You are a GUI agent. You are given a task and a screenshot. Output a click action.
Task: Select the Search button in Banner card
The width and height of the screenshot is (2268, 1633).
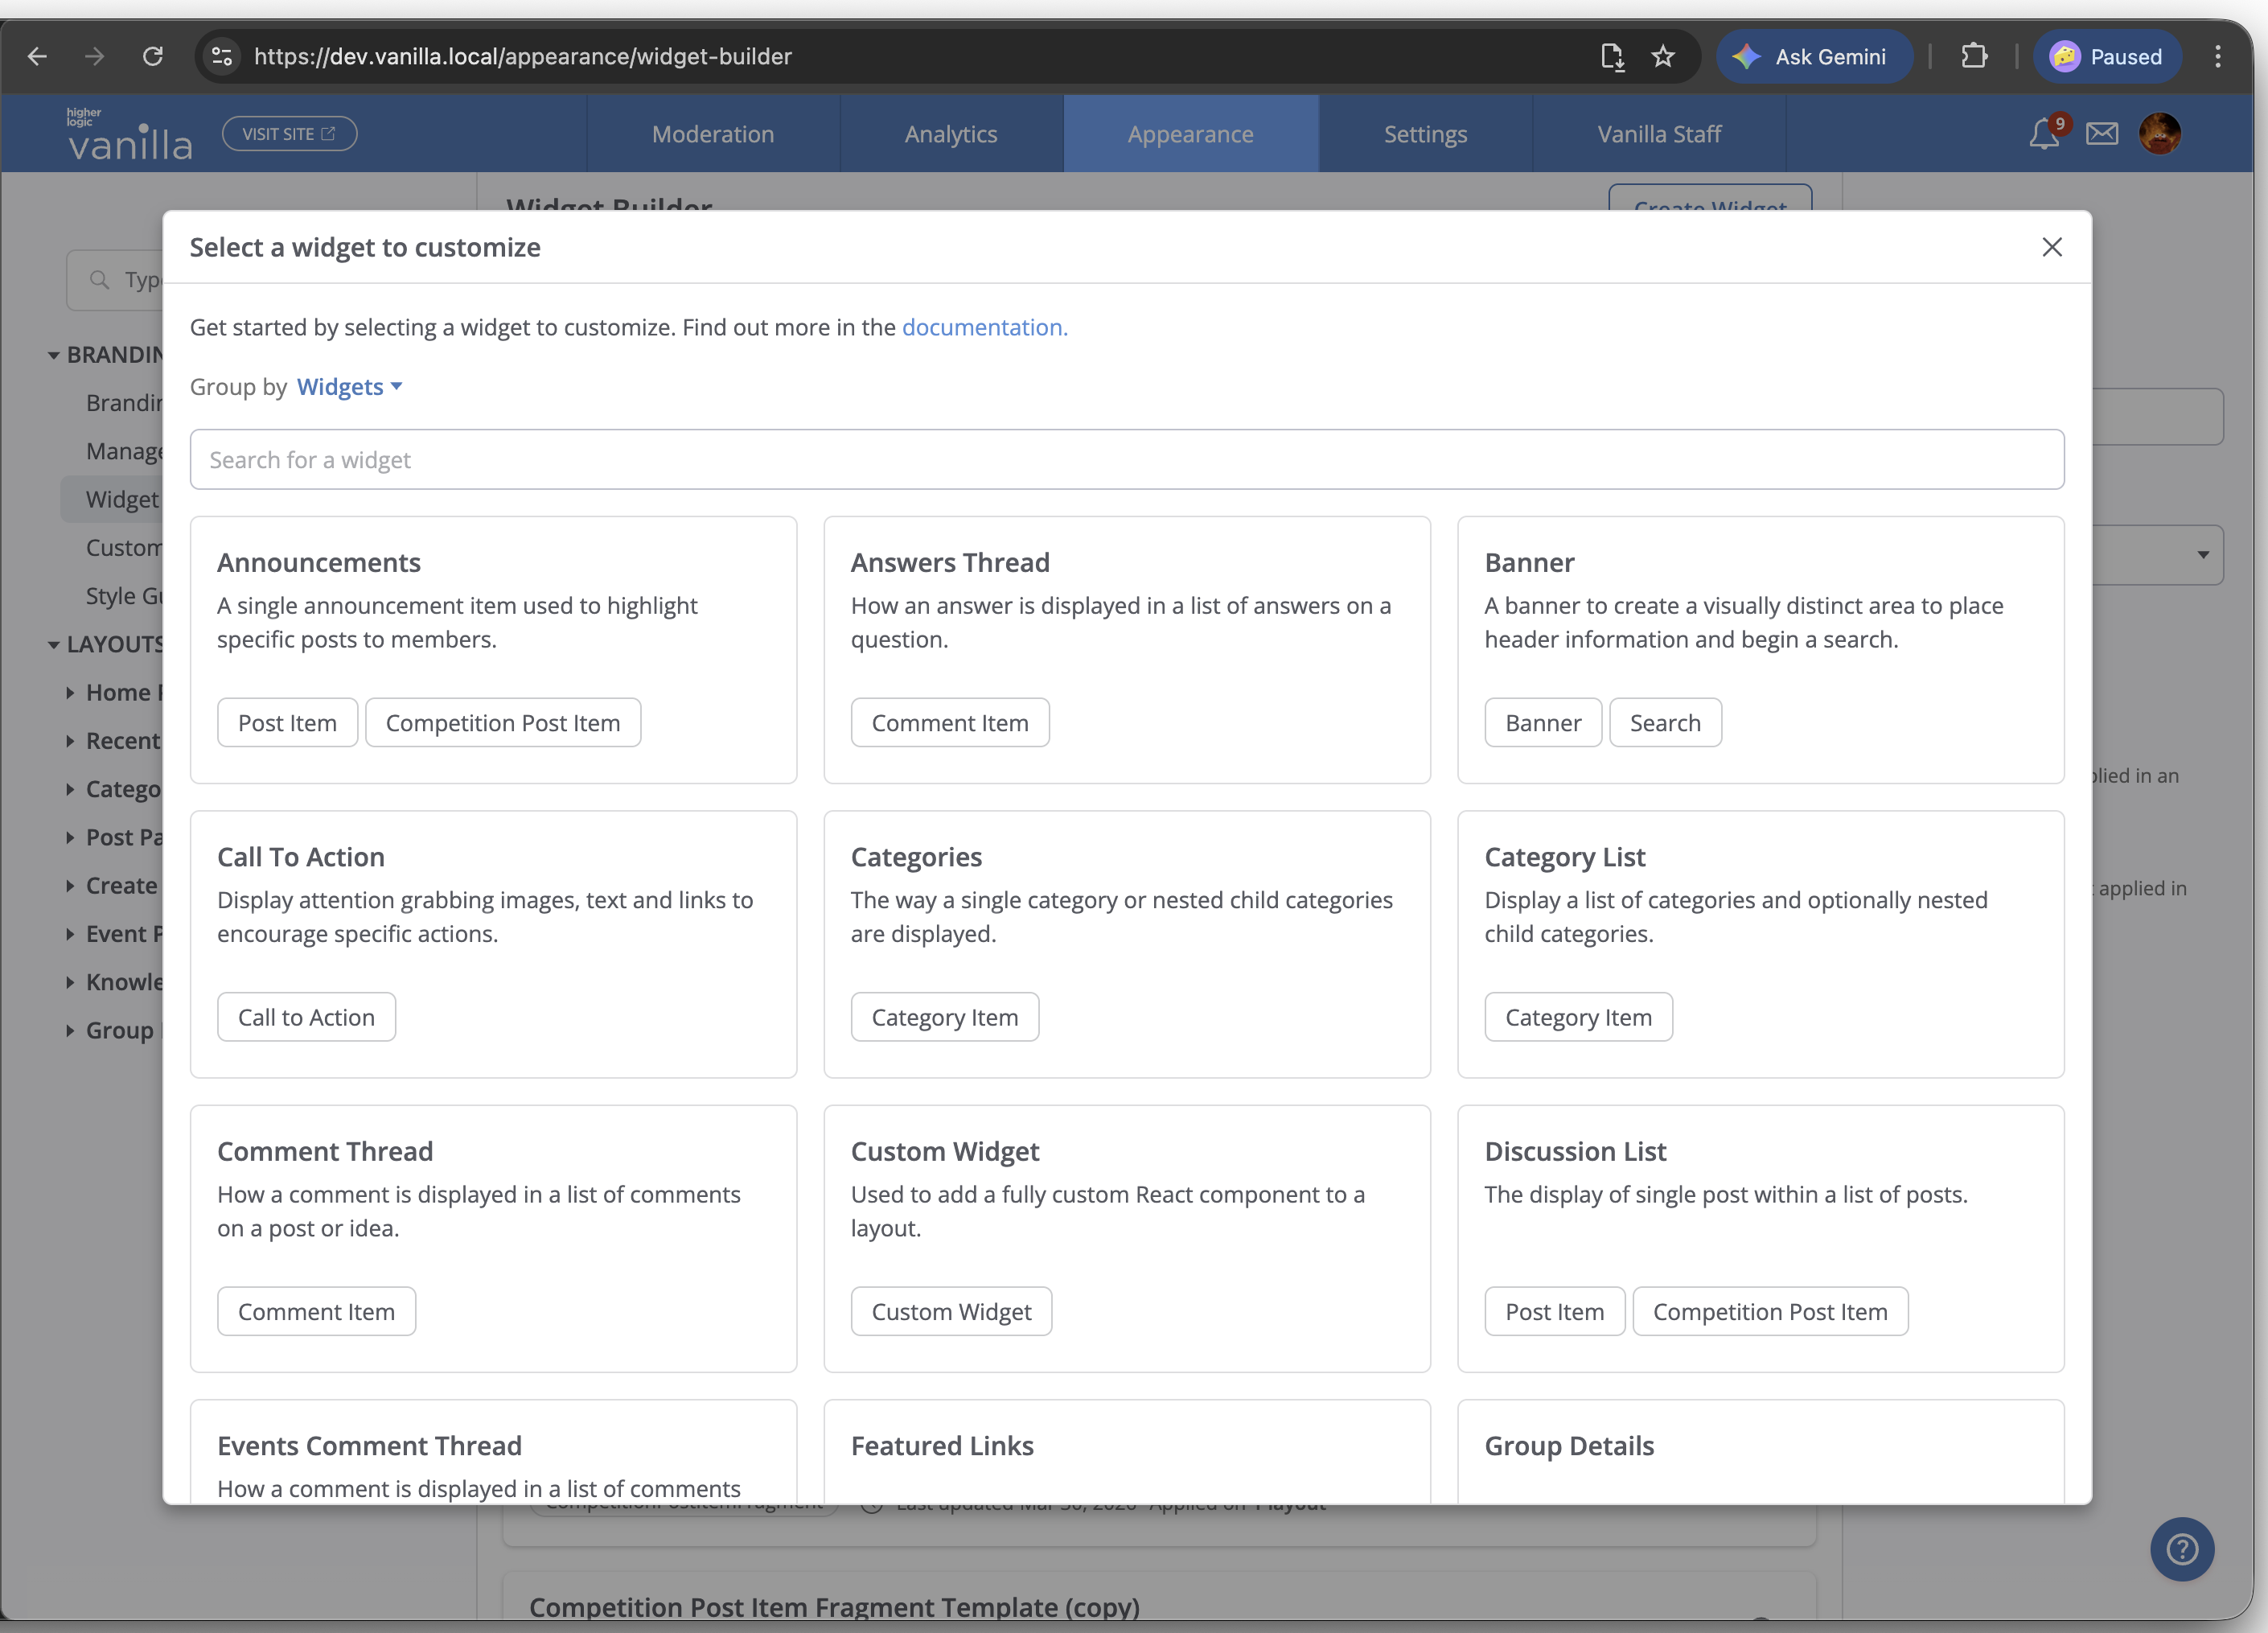[1665, 722]
